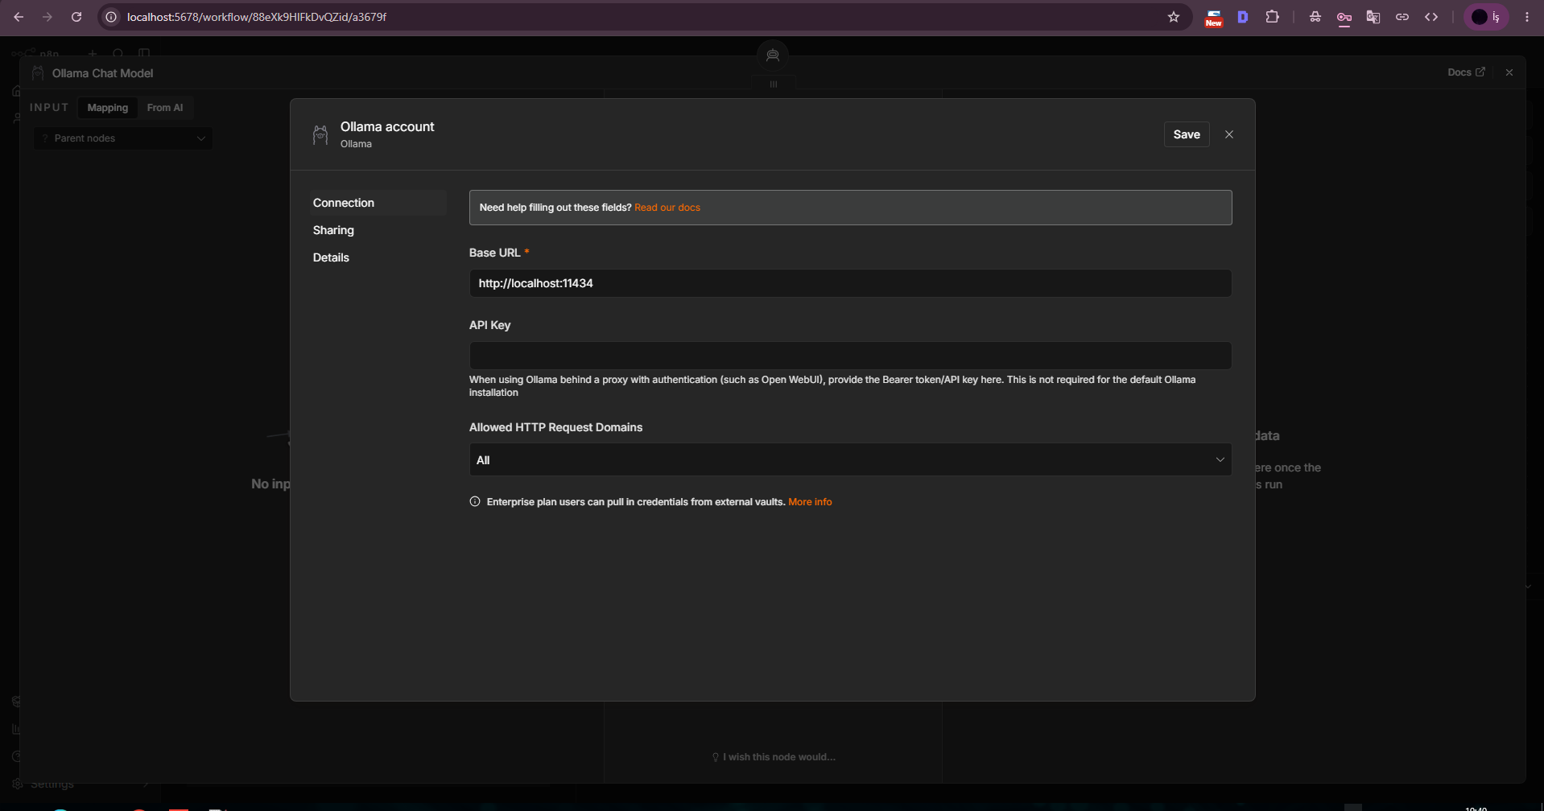
Task: Click the browser forward arrow
Action: coord(47,17)
